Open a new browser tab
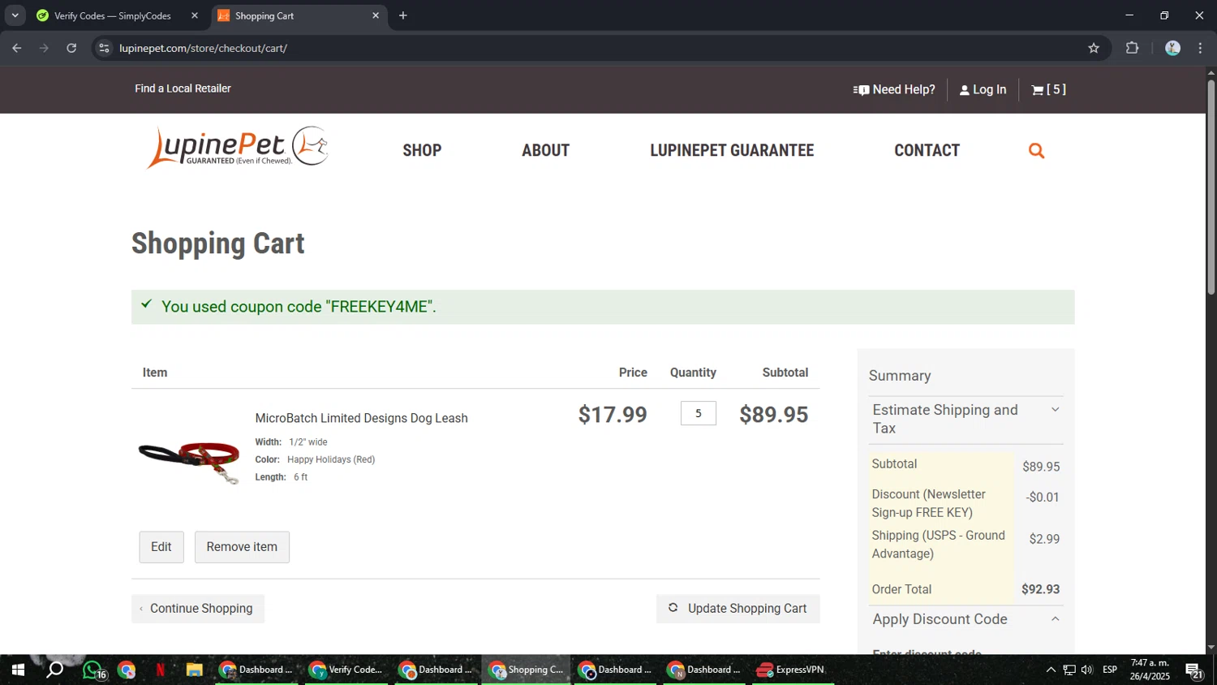Viewport: 1217px width, 685px height. tap(403, 15)
